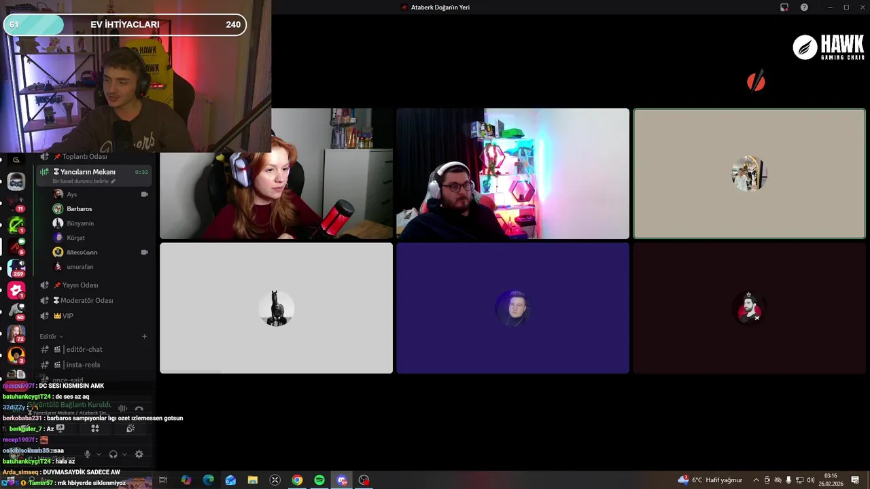Add a channel with Editör plus icon
Screen dimensions: 870x489
point(144,336)
